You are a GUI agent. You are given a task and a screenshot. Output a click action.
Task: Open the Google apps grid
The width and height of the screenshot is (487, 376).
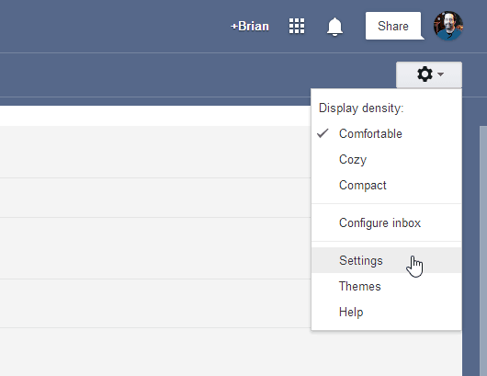coord(297,26)
